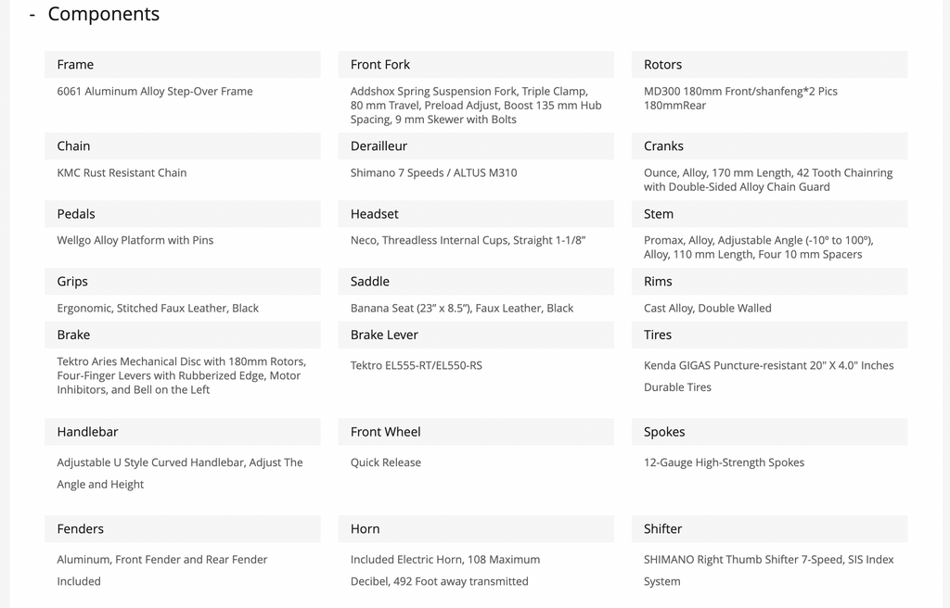
Task: Click the Components section title
Action: [103, 15]
